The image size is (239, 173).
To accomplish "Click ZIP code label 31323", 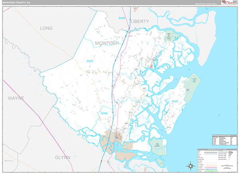I will (122, 18).
